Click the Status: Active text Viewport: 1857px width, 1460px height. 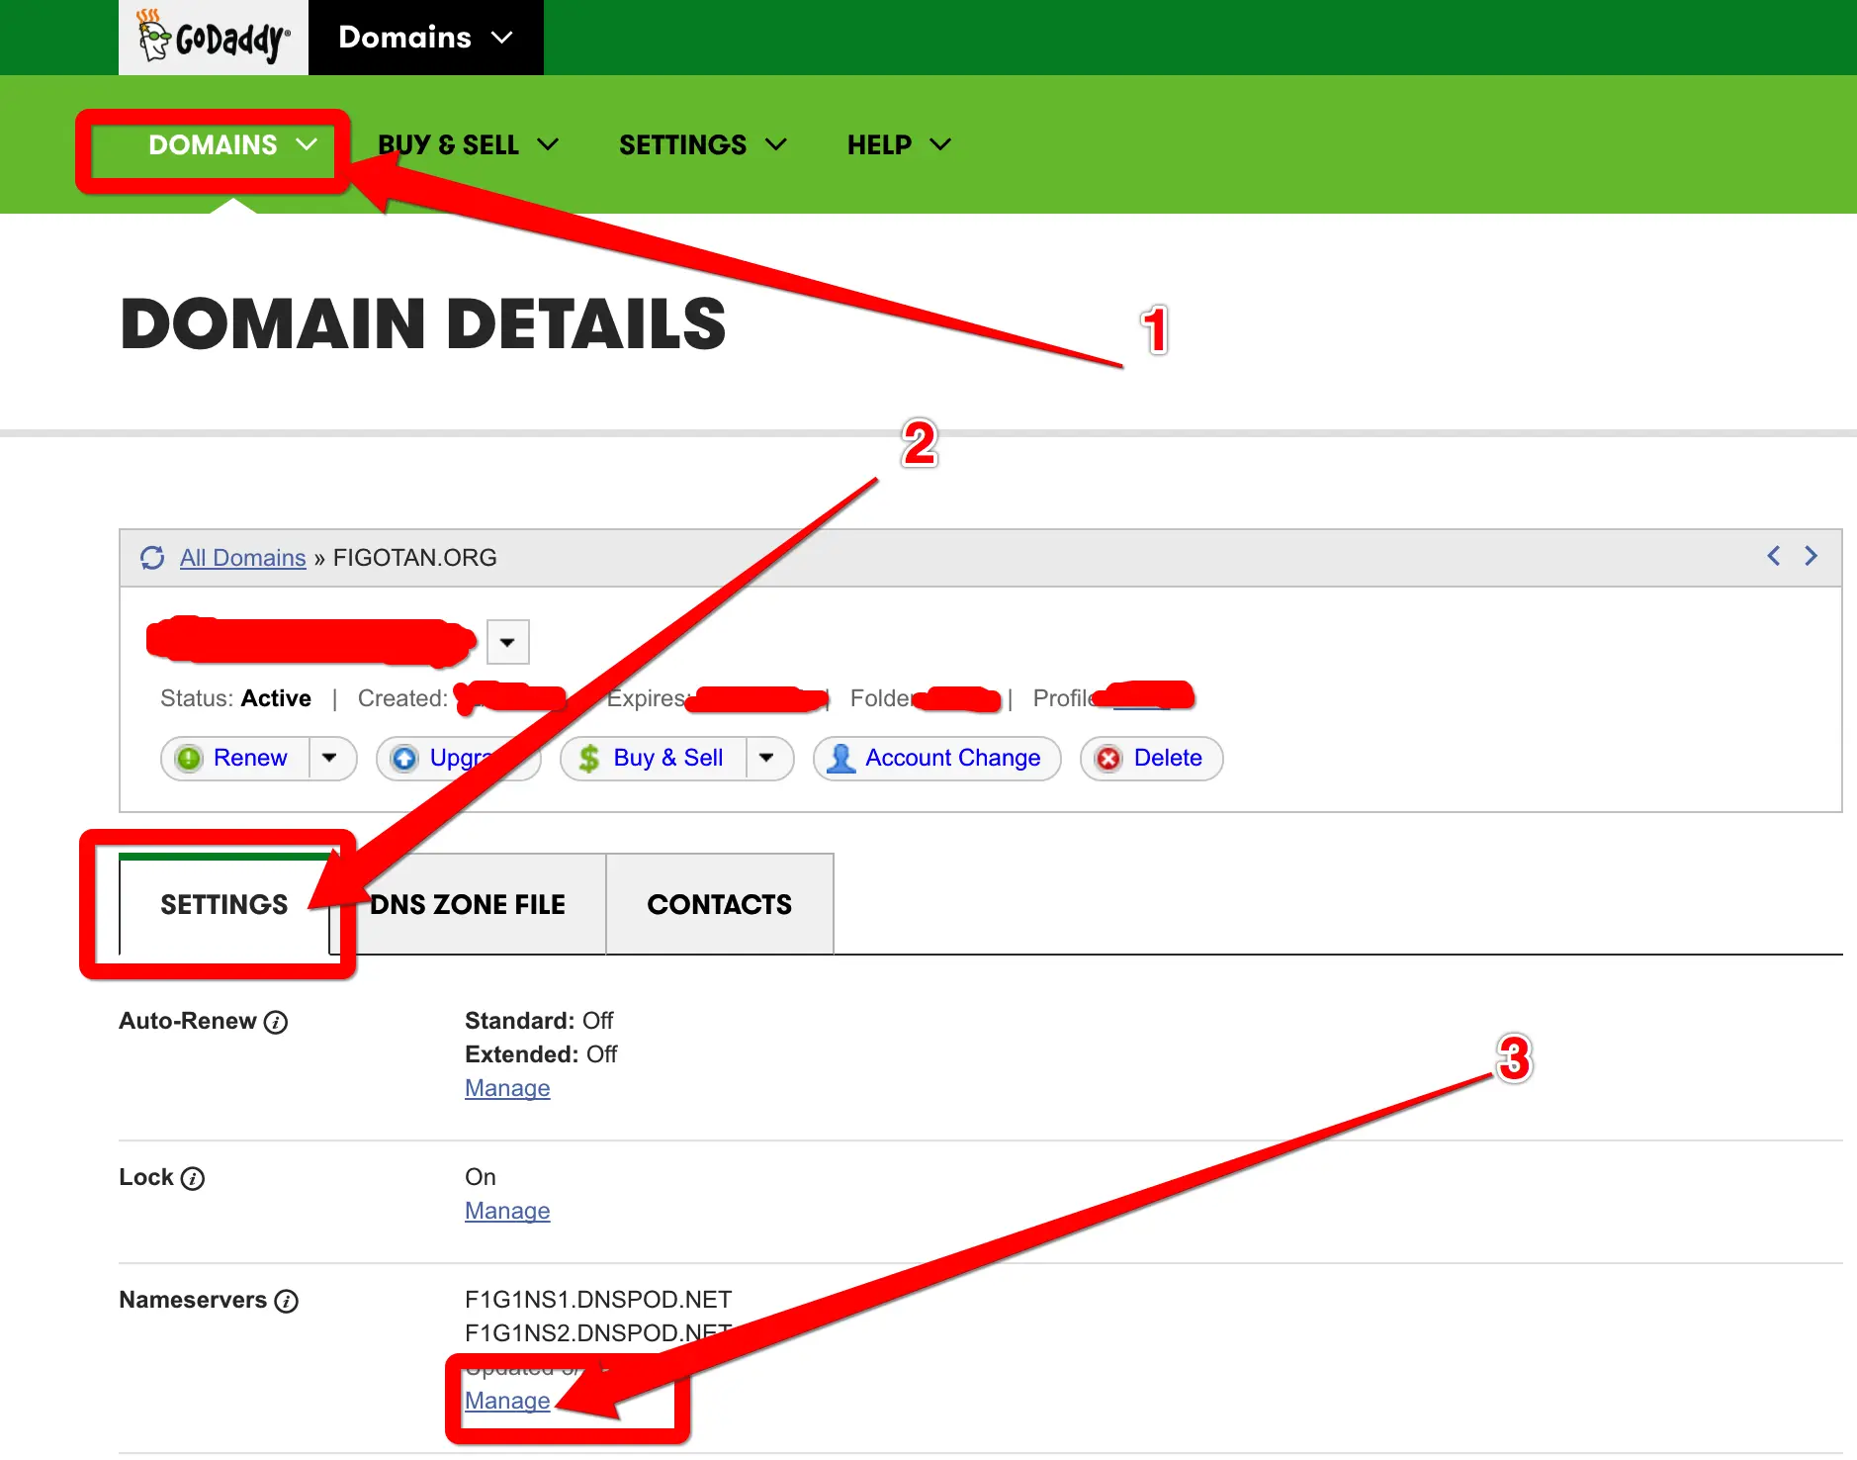point(235,698)
